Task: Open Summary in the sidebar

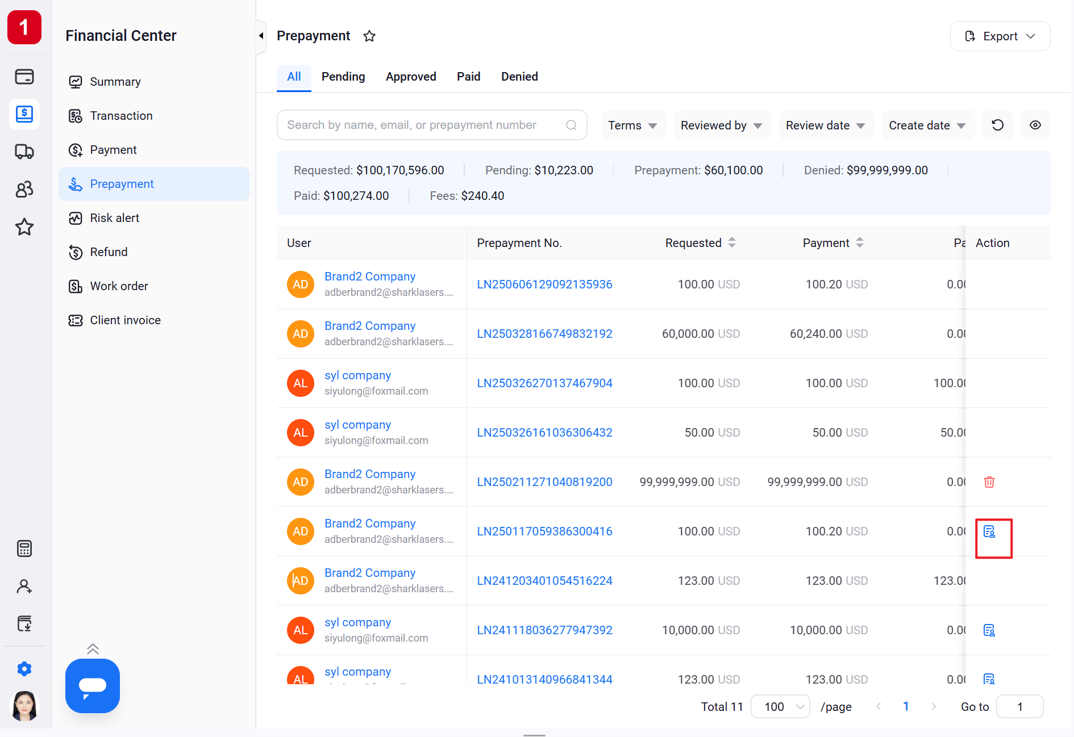Action: click(154, 82)
